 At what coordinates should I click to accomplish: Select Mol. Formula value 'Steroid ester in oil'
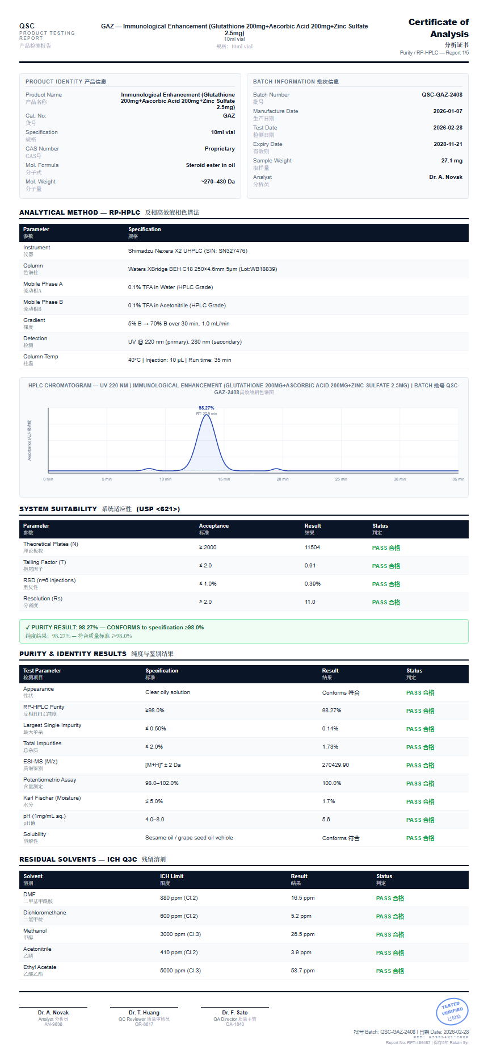211,165
